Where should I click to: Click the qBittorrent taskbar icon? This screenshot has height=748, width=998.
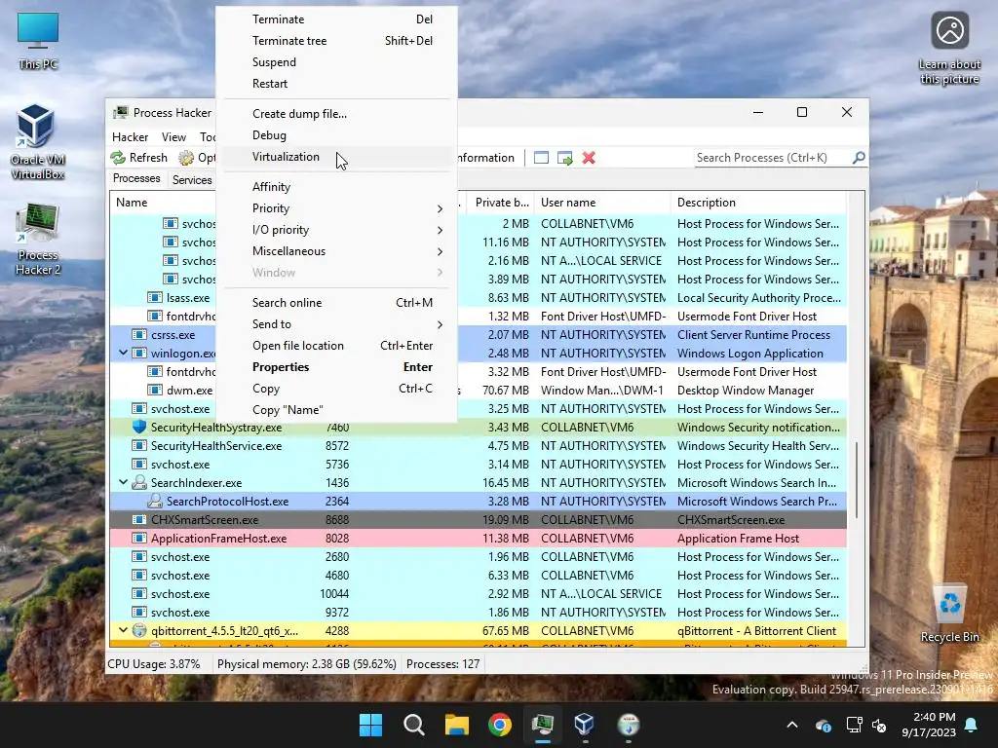click(x=629, y=725)
